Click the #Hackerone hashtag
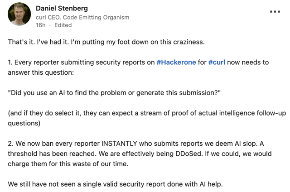290x192 pixels. tap(176, 62)
